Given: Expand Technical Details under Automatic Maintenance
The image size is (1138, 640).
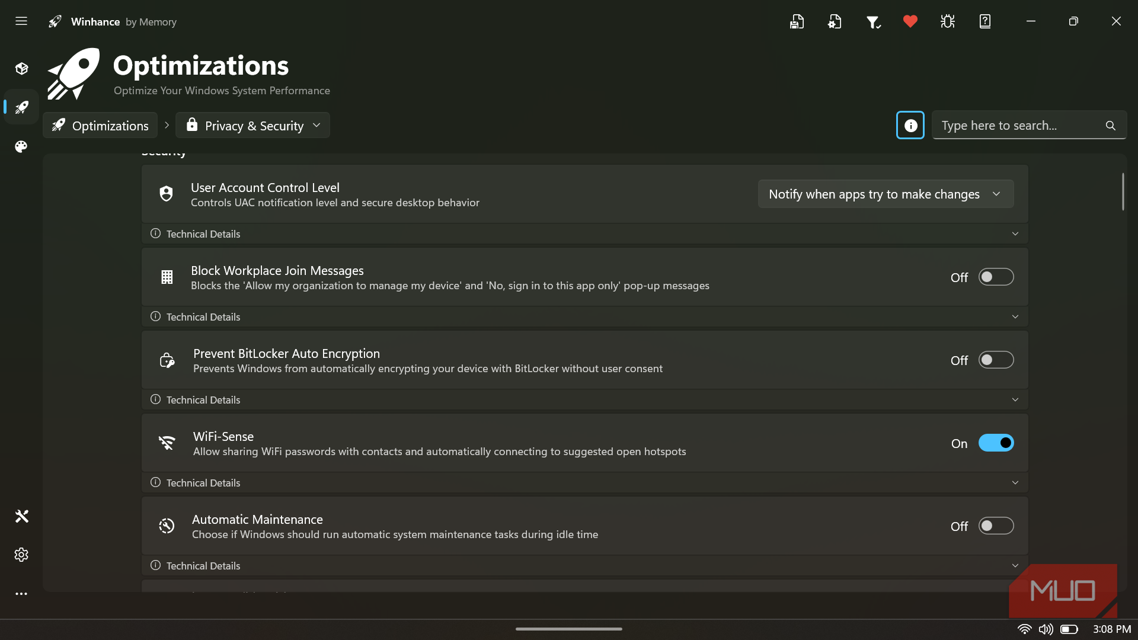Looking at the screenshot, I should [584, 566].
